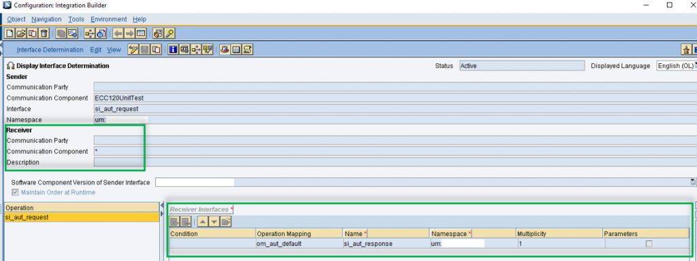
Task: Click the Sender Communication Component field ECC120UnitTest
Action: (395, 98)
